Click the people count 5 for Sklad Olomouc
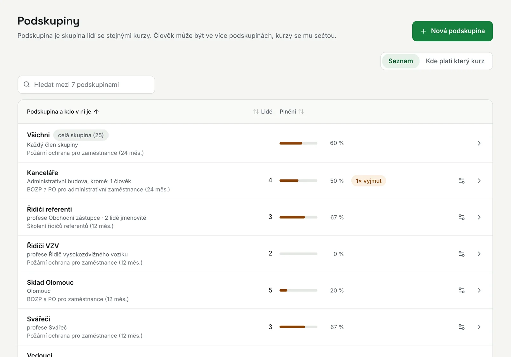Screen dimensions: 511x357 [271, 290]
